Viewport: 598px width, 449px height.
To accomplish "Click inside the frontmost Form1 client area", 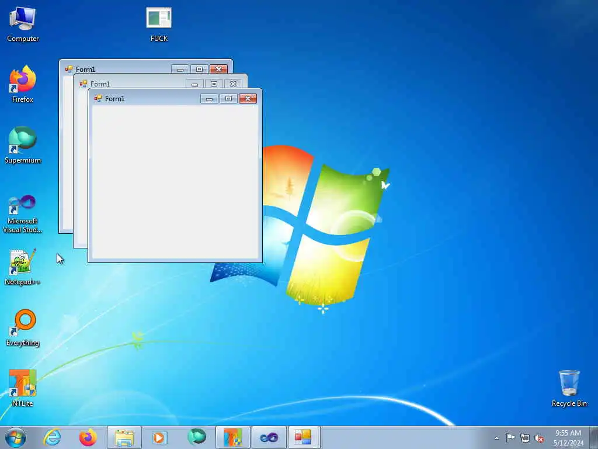I will click(x=175, y=182).
